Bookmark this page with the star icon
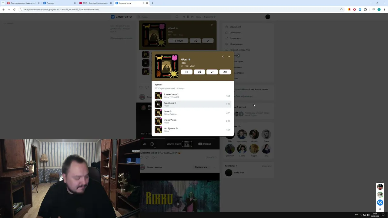Image resolution: width=388 pixels, height=218 pixels. coord(341,9)
